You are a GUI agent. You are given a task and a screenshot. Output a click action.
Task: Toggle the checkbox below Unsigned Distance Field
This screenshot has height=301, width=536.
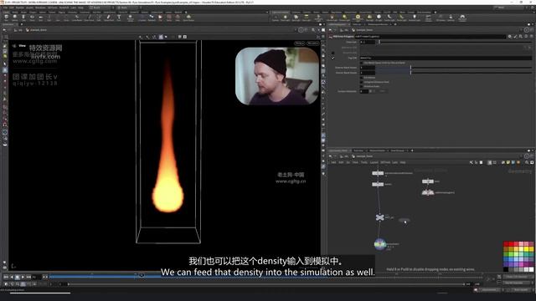pos(362,86)
